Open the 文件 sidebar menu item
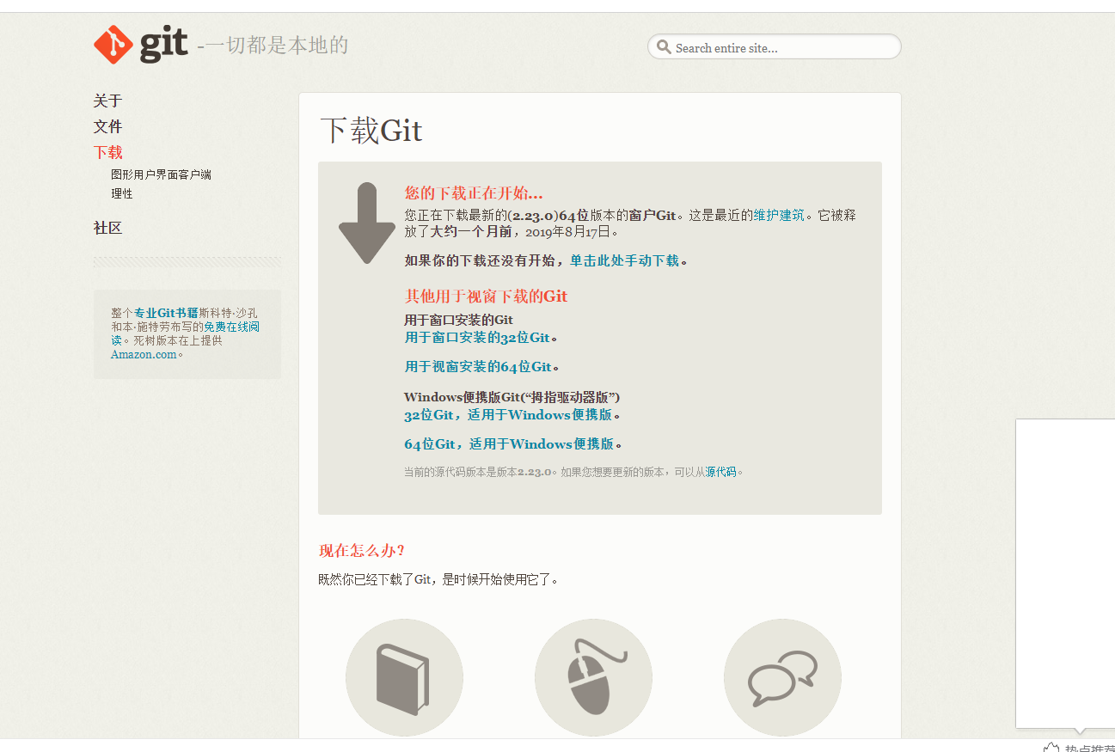 [108, 127]
